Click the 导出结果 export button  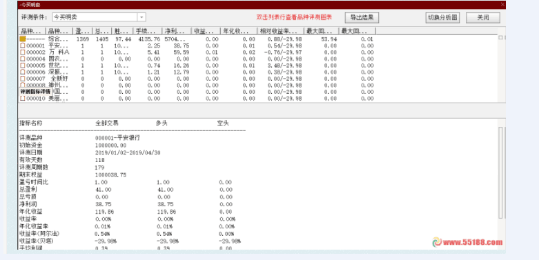coord(362,17)
